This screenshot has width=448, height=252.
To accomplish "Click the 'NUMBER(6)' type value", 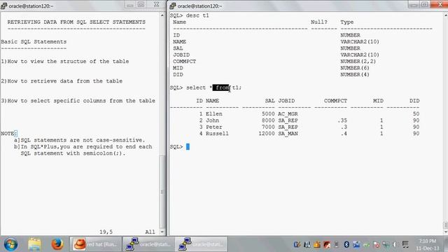I will 355,68.
